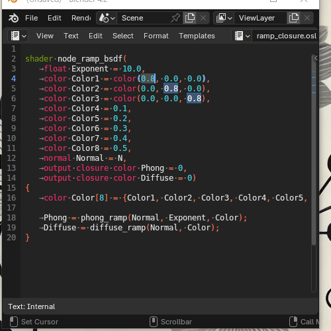Viewport: 331px width, 331px height.
Task: Remove the view layer with X icon
Action: point(307,18)
